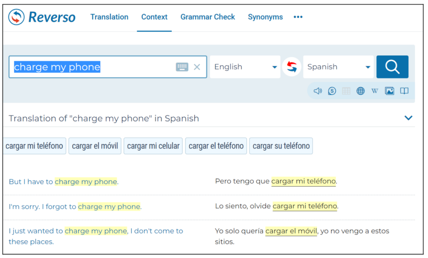The height and width of the screenshot is (258, 428).
Task: Select the "cargar mi celular" translation chip
Action: tap(153, 146)
